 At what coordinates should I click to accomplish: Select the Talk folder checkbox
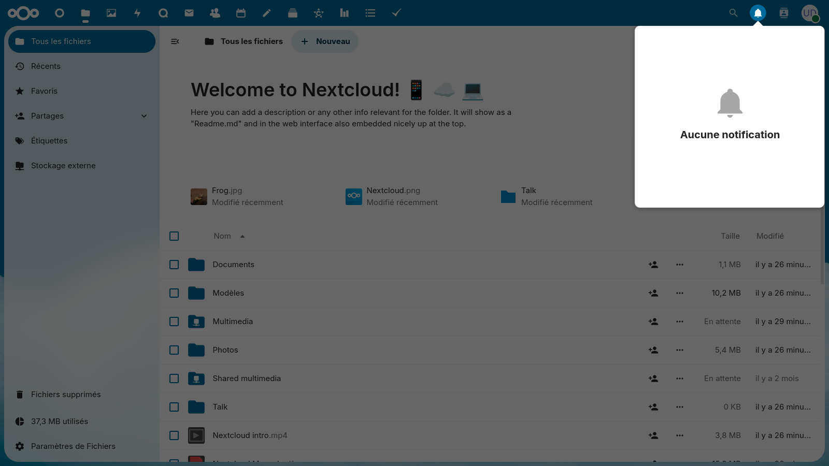click(174, 407)
